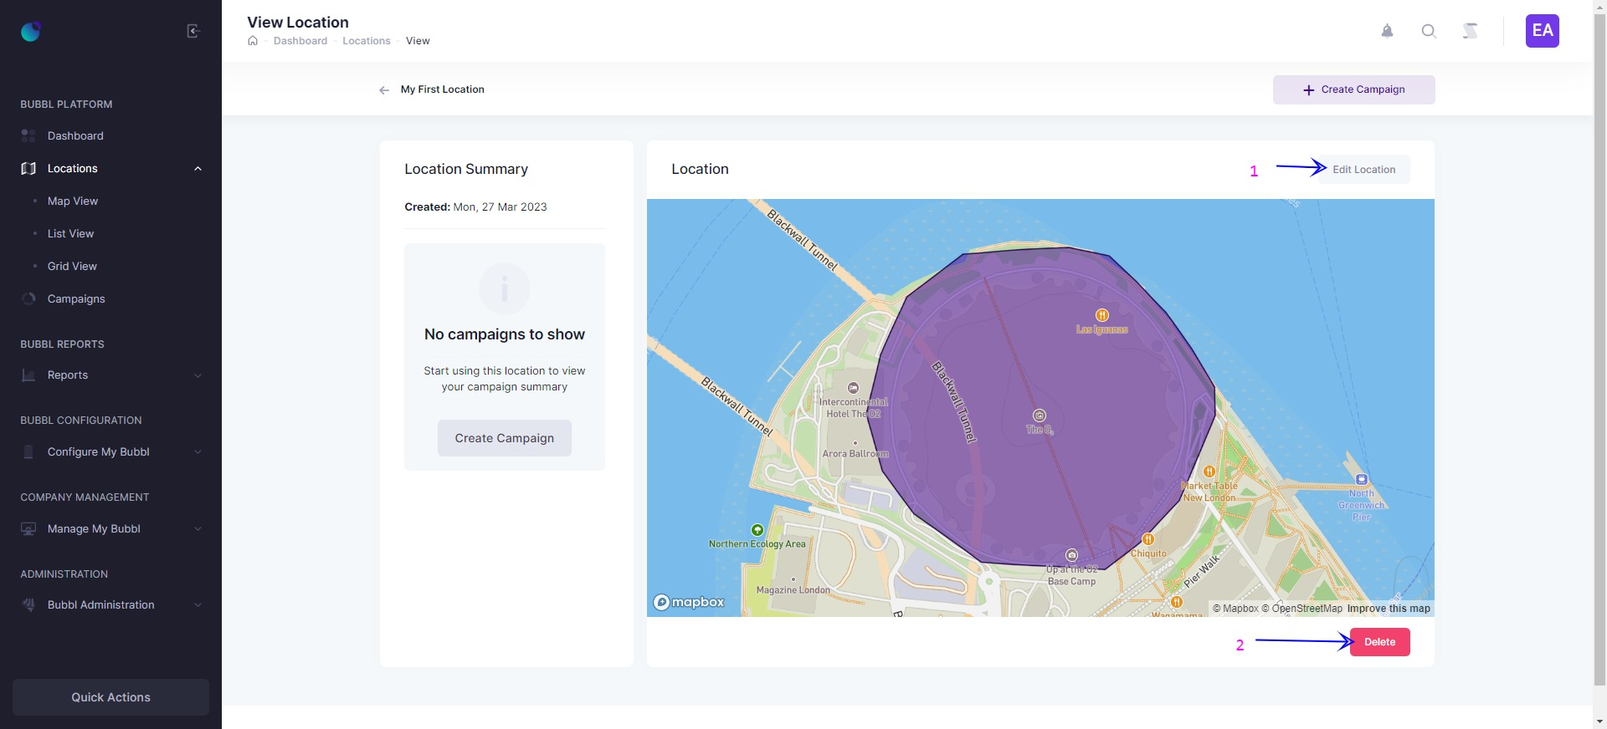Collapse the sidebar with toggle icon
Screen dimensions: 1607x729
[193, 31]
